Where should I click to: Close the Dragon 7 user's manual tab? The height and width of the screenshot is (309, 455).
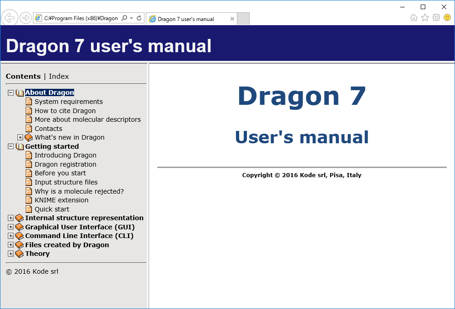pyautogui.click(x=232, y=19)
